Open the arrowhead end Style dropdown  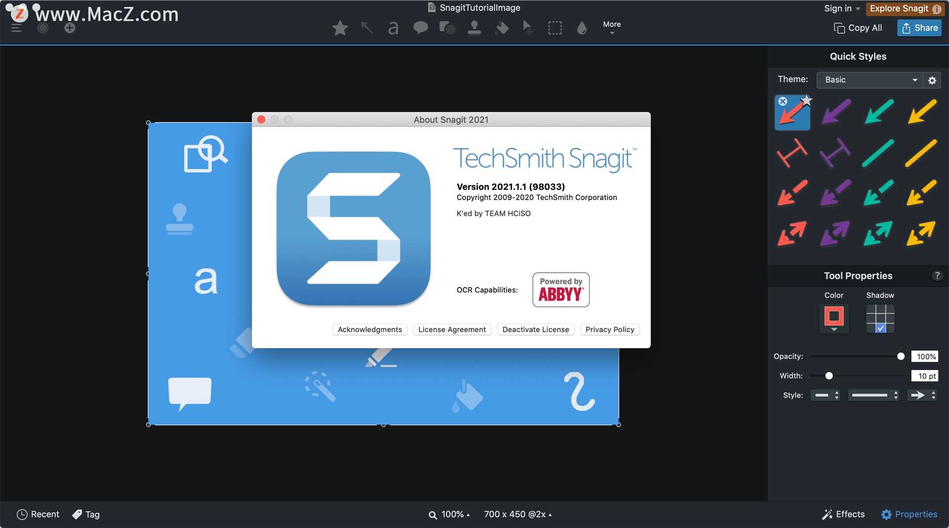click(922, 395)
